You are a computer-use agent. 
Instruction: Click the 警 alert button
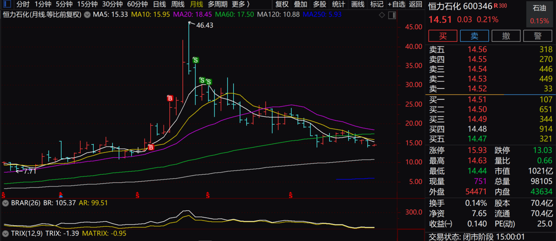point(538,36)
